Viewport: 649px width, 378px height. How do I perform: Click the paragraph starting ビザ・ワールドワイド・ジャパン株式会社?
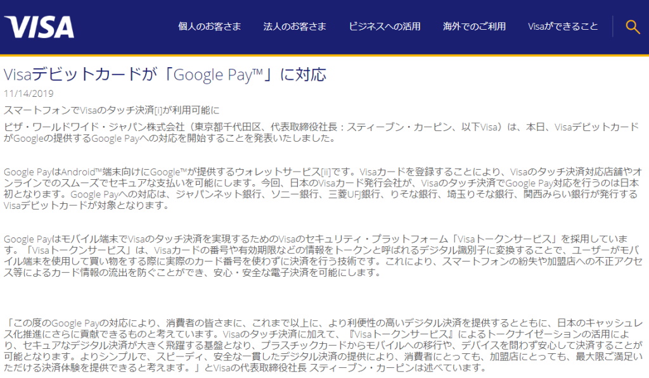point(321,133)
